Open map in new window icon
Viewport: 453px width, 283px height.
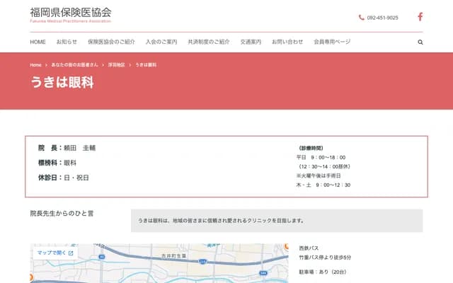click(71, 253)
